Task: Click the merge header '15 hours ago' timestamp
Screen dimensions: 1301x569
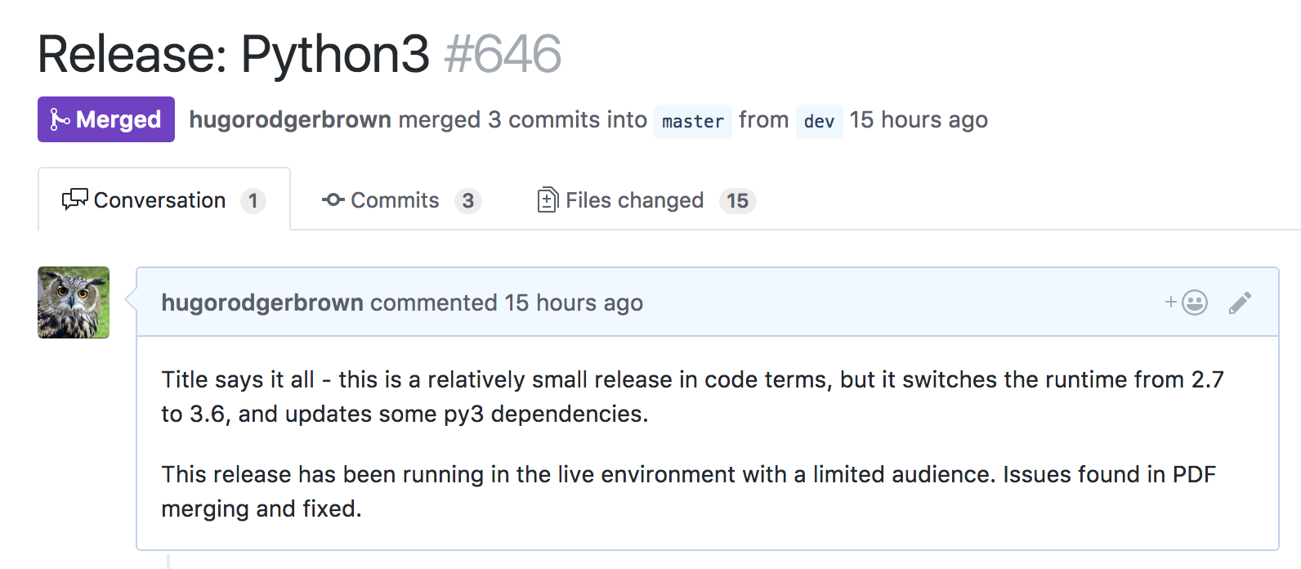Action: click(918, 119)
